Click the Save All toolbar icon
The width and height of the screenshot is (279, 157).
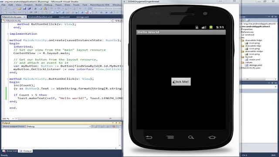click(29, 9)
